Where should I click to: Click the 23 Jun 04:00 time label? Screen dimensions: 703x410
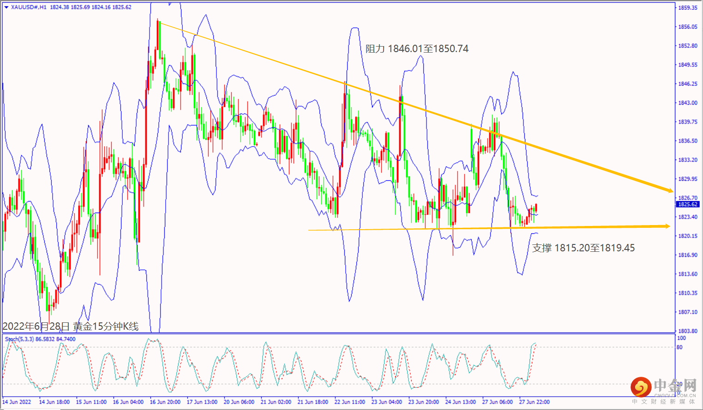(387, 402)
